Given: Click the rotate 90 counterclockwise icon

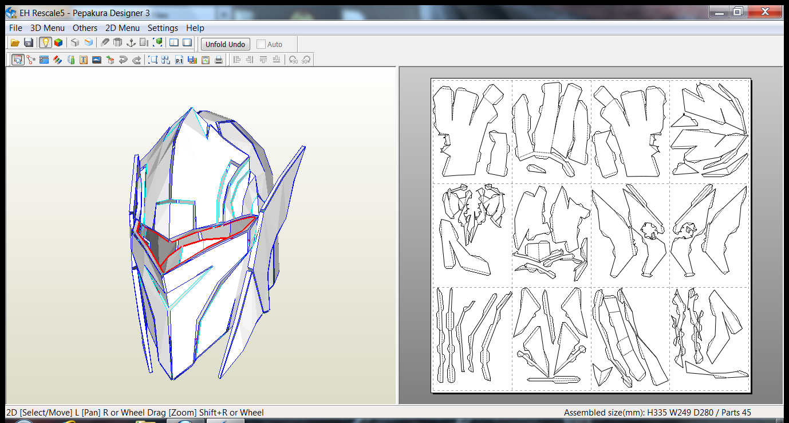Looking at the screenshot, I should click(x=294, y=60).
